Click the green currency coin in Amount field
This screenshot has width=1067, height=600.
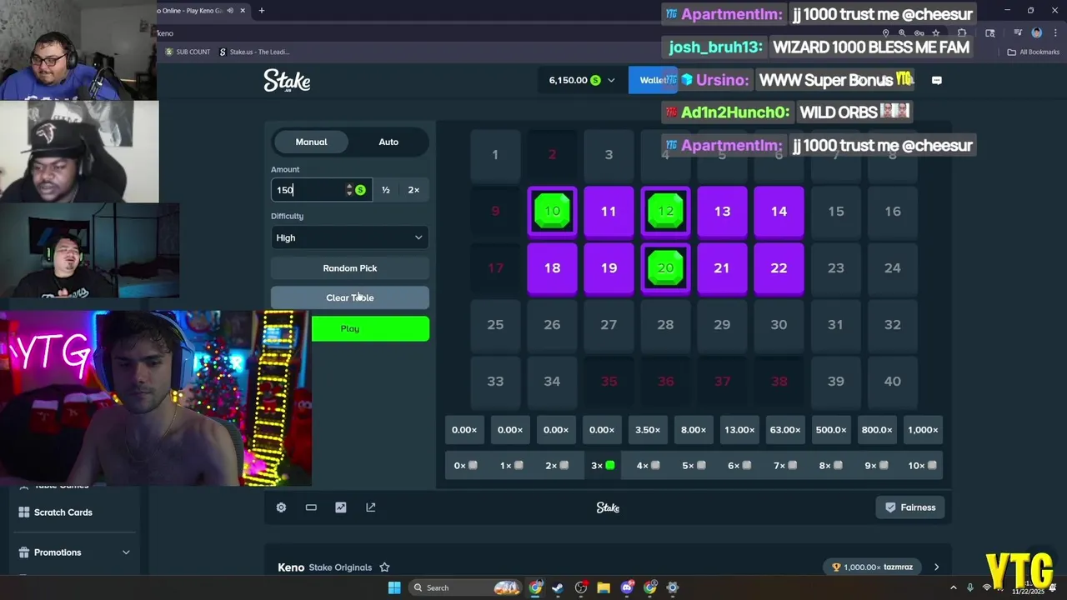click(x=360, y=190)
